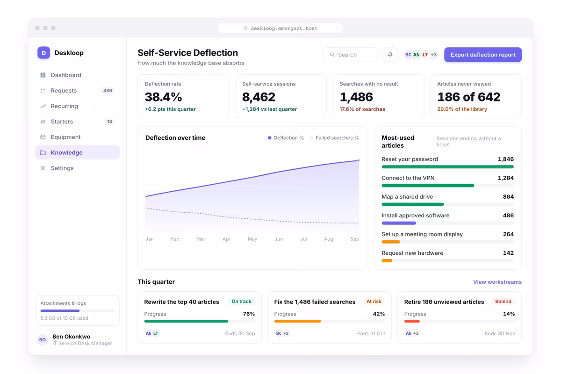Screen dimensions: 561x374
Task: Click the Starters people icon
Action: coord(43,122)
